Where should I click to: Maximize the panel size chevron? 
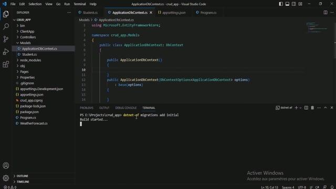click(325, 108)
